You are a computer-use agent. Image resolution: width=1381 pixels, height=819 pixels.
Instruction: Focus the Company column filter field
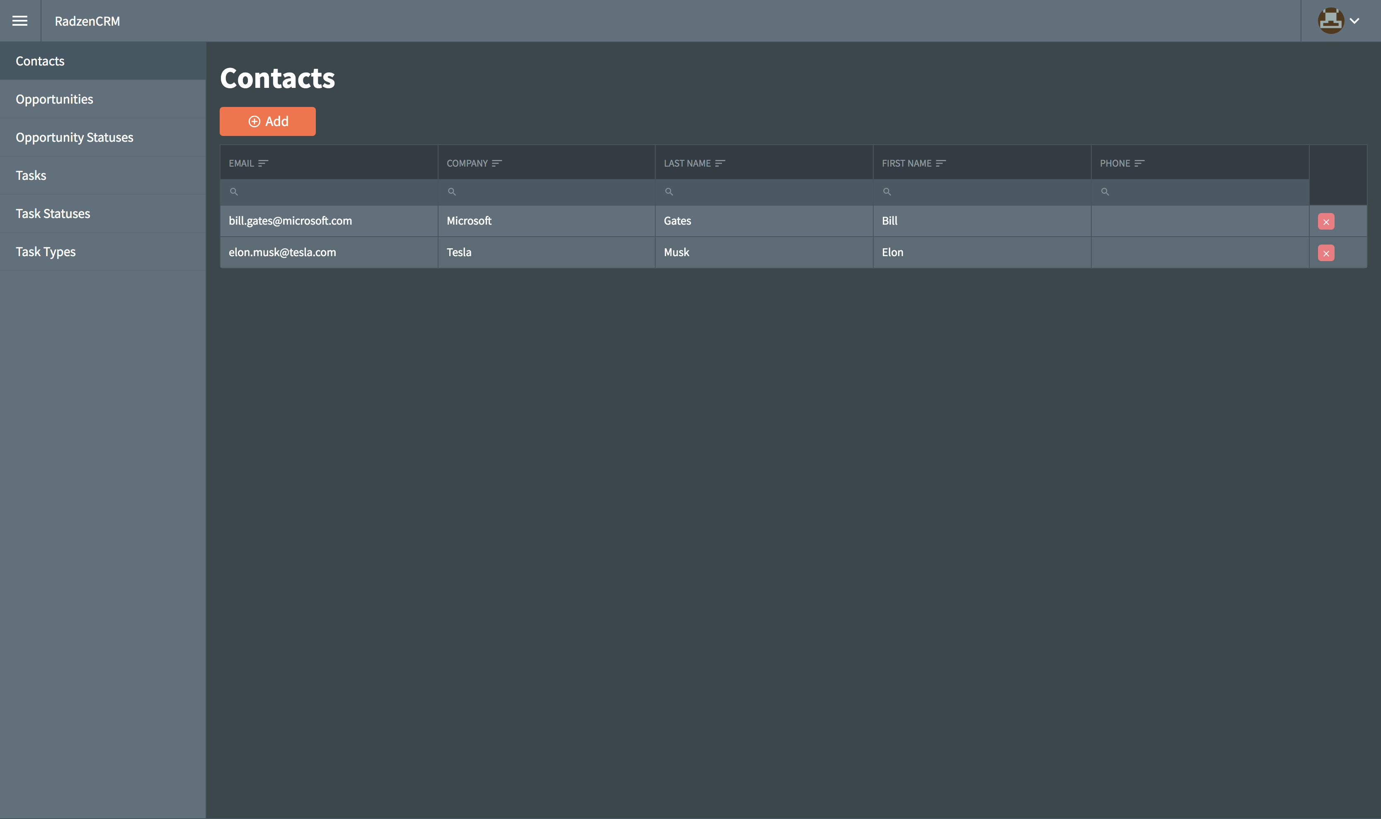tap(546, 192)
